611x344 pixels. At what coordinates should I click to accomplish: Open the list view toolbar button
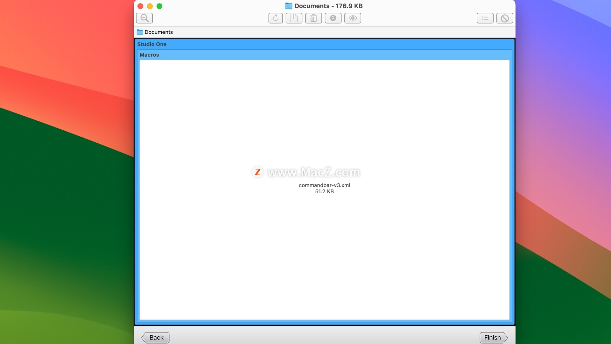(x=485, y=18)
